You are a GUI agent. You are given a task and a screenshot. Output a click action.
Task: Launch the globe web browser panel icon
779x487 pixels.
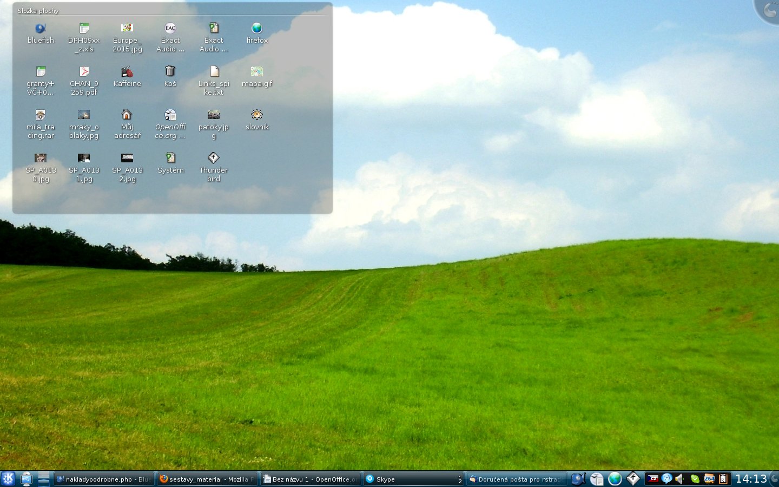click(615, 479)
